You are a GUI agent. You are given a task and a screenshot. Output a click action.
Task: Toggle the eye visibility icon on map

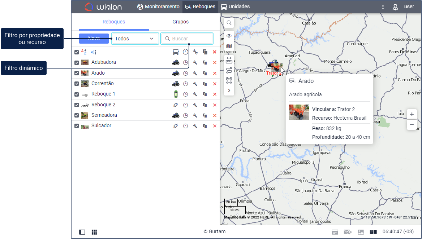(229, 35)
